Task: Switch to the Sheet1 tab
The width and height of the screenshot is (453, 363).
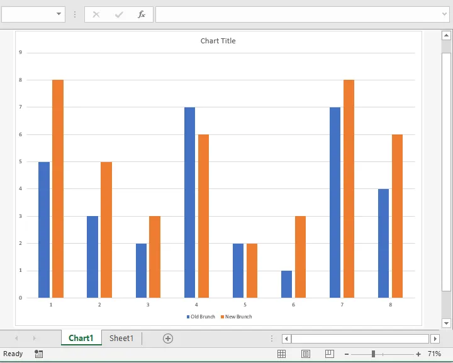Action: tap(121, 338)
